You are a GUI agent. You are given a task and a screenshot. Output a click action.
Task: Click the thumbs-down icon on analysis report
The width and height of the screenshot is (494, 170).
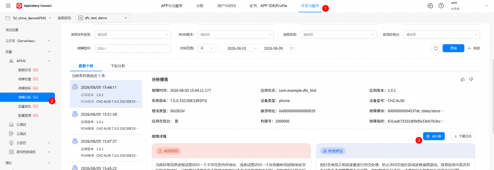[471, 79]
